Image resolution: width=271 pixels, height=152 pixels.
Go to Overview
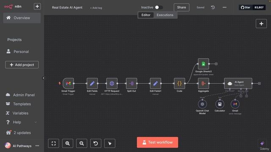[22, 18]
